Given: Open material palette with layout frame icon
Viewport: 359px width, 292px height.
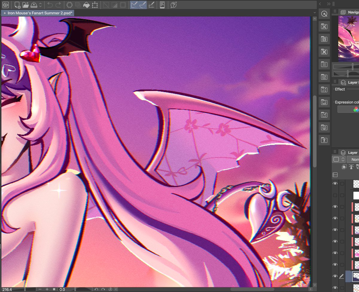Looking at the screenshot, I should click(324, 77).
